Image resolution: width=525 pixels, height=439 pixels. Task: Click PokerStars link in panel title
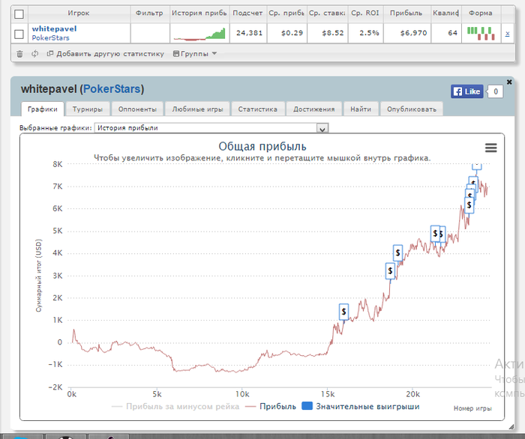(x=112, y=89)
